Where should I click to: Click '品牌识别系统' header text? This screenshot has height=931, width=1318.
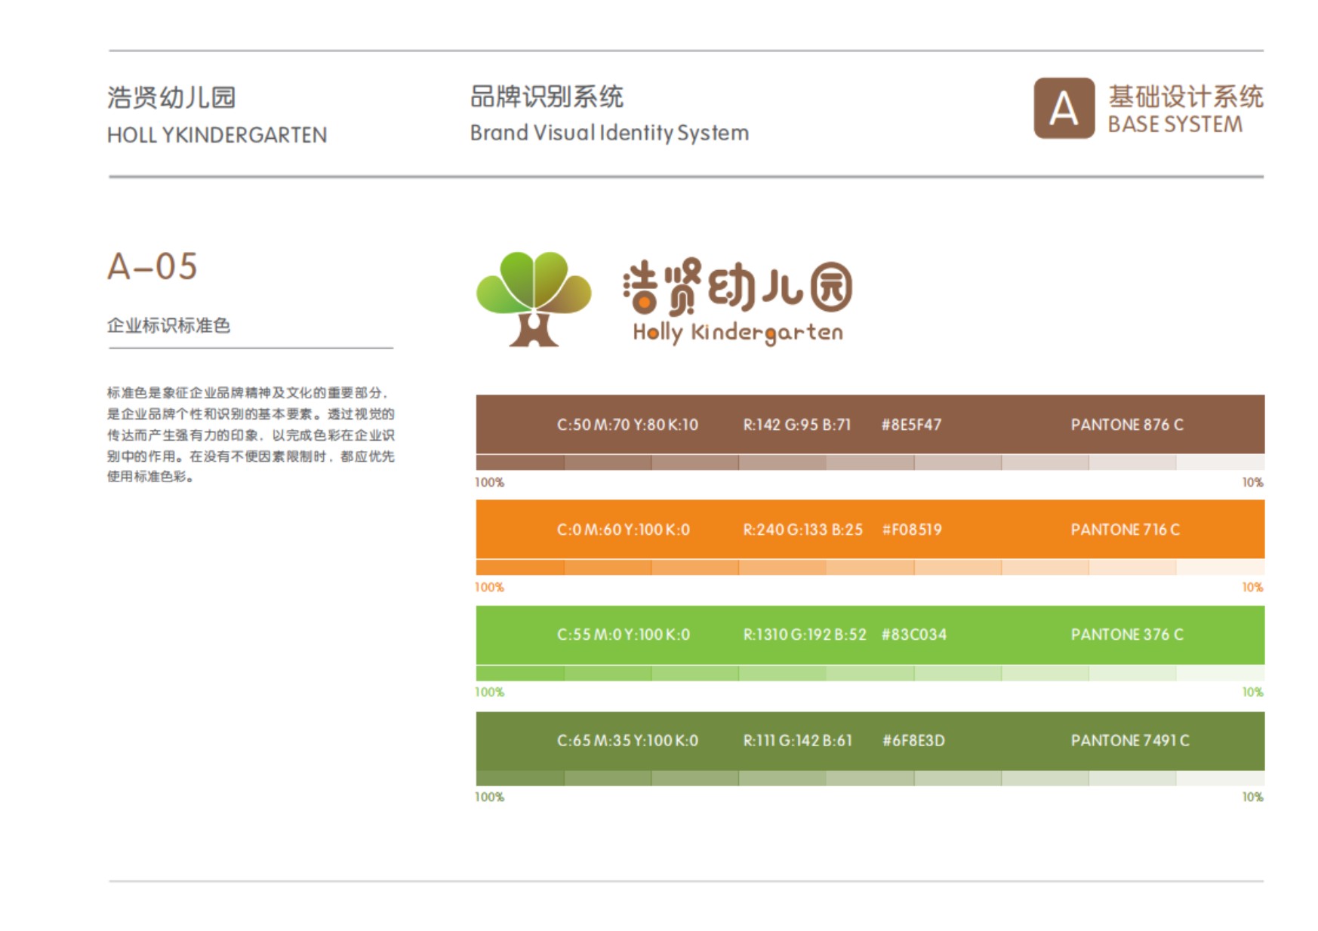click(x=547, y=97)
